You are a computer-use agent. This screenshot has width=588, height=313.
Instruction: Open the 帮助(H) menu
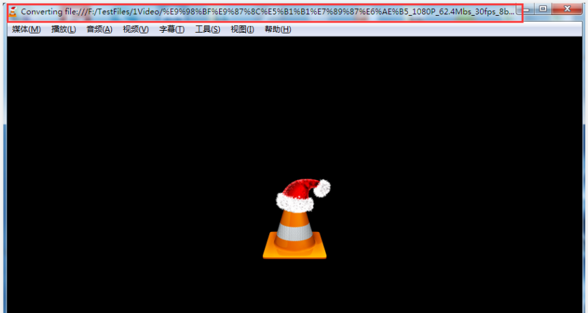pyautogui.click(x=277, y=29)
